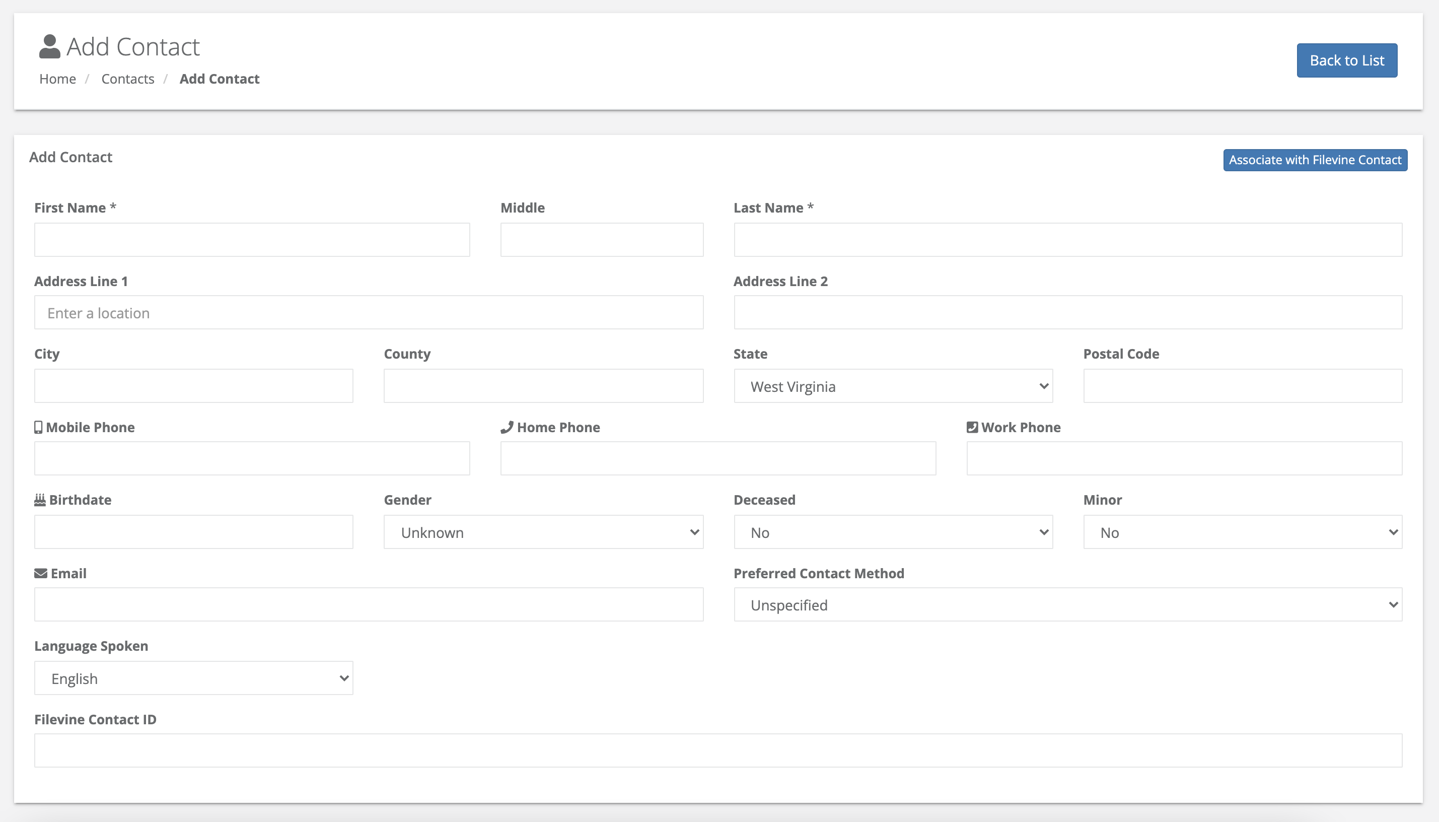Image resolution: width=1439 pixels, height=822 pixels.
Task: Open the State dropdown showing West Virginia
Action: (893, 386)
